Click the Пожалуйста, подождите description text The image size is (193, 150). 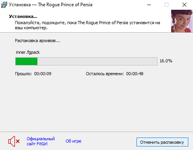point(87,25)
